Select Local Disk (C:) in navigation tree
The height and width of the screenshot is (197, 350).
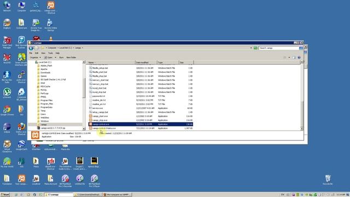point(45,62)
